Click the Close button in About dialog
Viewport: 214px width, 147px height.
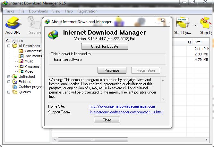point(107,120)
